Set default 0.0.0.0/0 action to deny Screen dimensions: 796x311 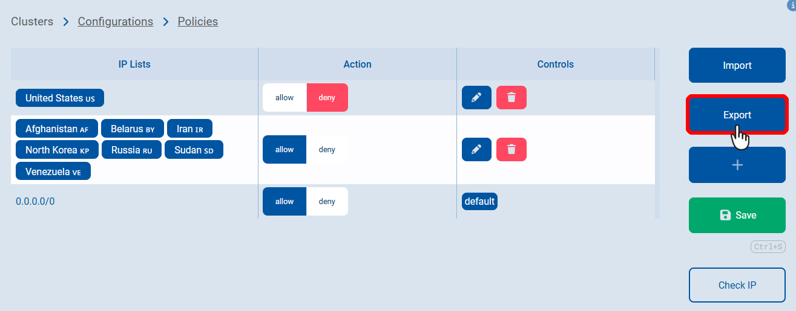point(327,202)
